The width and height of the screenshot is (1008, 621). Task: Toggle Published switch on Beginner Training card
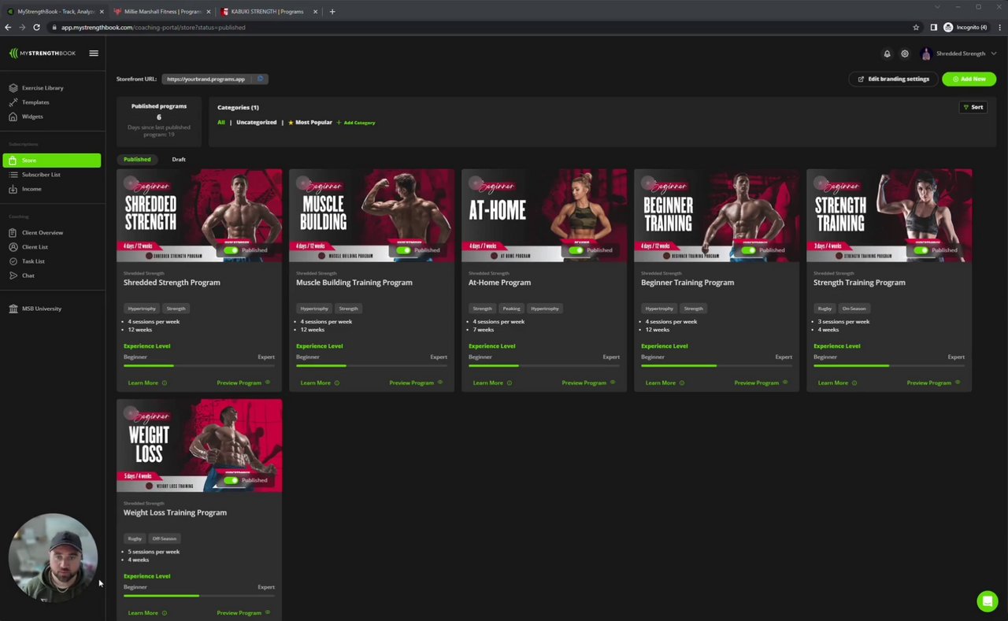pyautogui.click(x=748, y=250)
